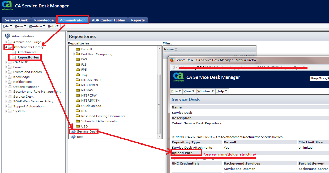The width and height of the screenshot is (329, 173).
Task: Click the CA Technologies logo in main window
Action: pyautogui.click(x=7, y=6)
